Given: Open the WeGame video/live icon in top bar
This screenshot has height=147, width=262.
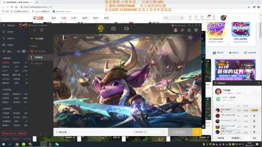Looking at the screenshot, I should click(126, 29).
